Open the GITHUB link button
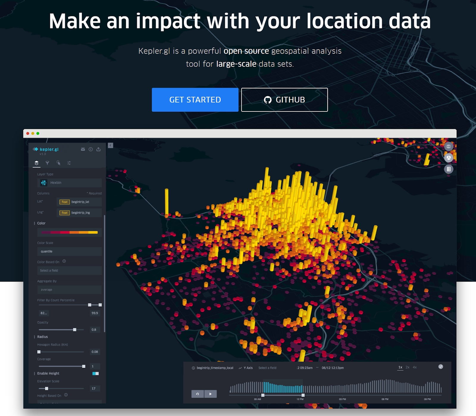The width and height of the screenshot is (476, 416). (284, 100)
